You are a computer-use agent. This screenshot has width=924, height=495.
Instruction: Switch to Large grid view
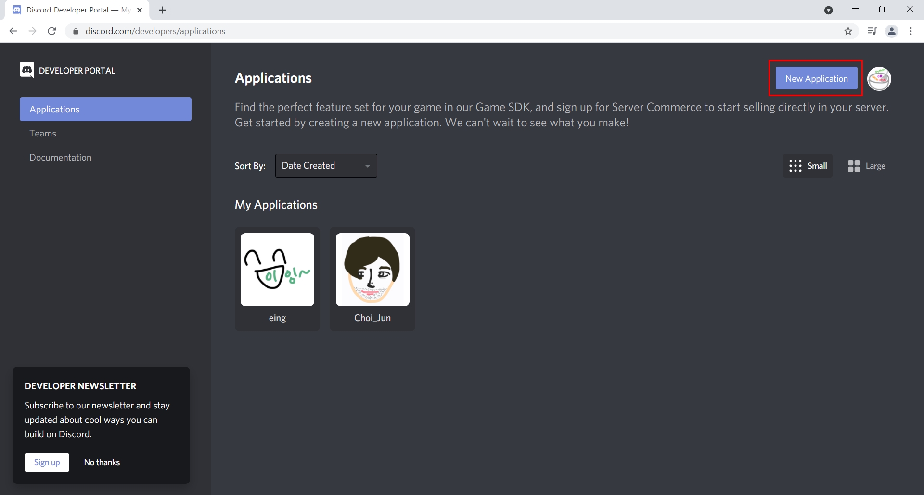(866, 166)
